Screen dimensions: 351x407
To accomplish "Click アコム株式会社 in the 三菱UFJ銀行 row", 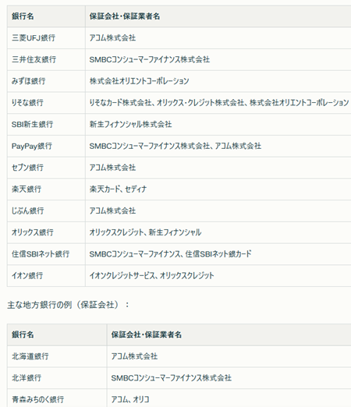I will [x=218, y=38].
